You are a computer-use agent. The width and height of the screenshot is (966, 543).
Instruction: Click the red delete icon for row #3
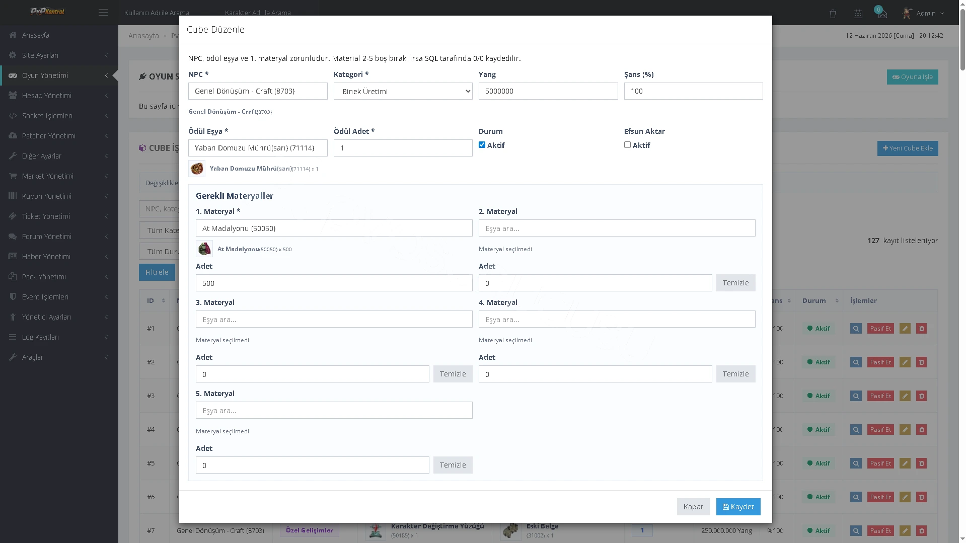point(922,396)
